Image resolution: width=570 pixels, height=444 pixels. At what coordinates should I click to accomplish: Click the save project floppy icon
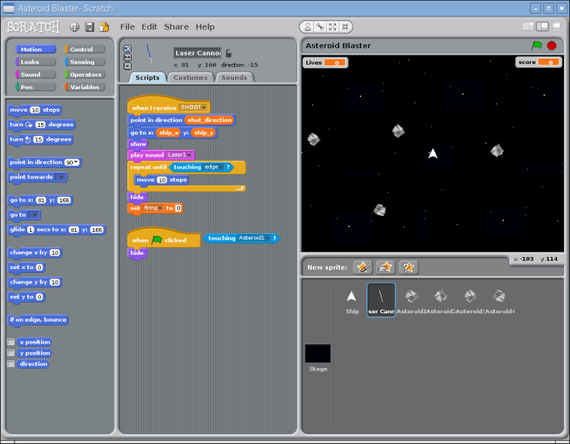pos(90,27)
